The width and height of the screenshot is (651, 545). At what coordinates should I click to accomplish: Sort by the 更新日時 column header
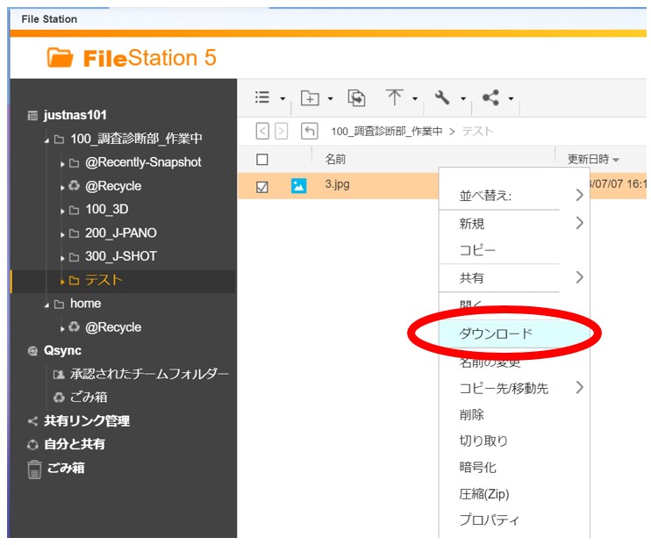589,159
